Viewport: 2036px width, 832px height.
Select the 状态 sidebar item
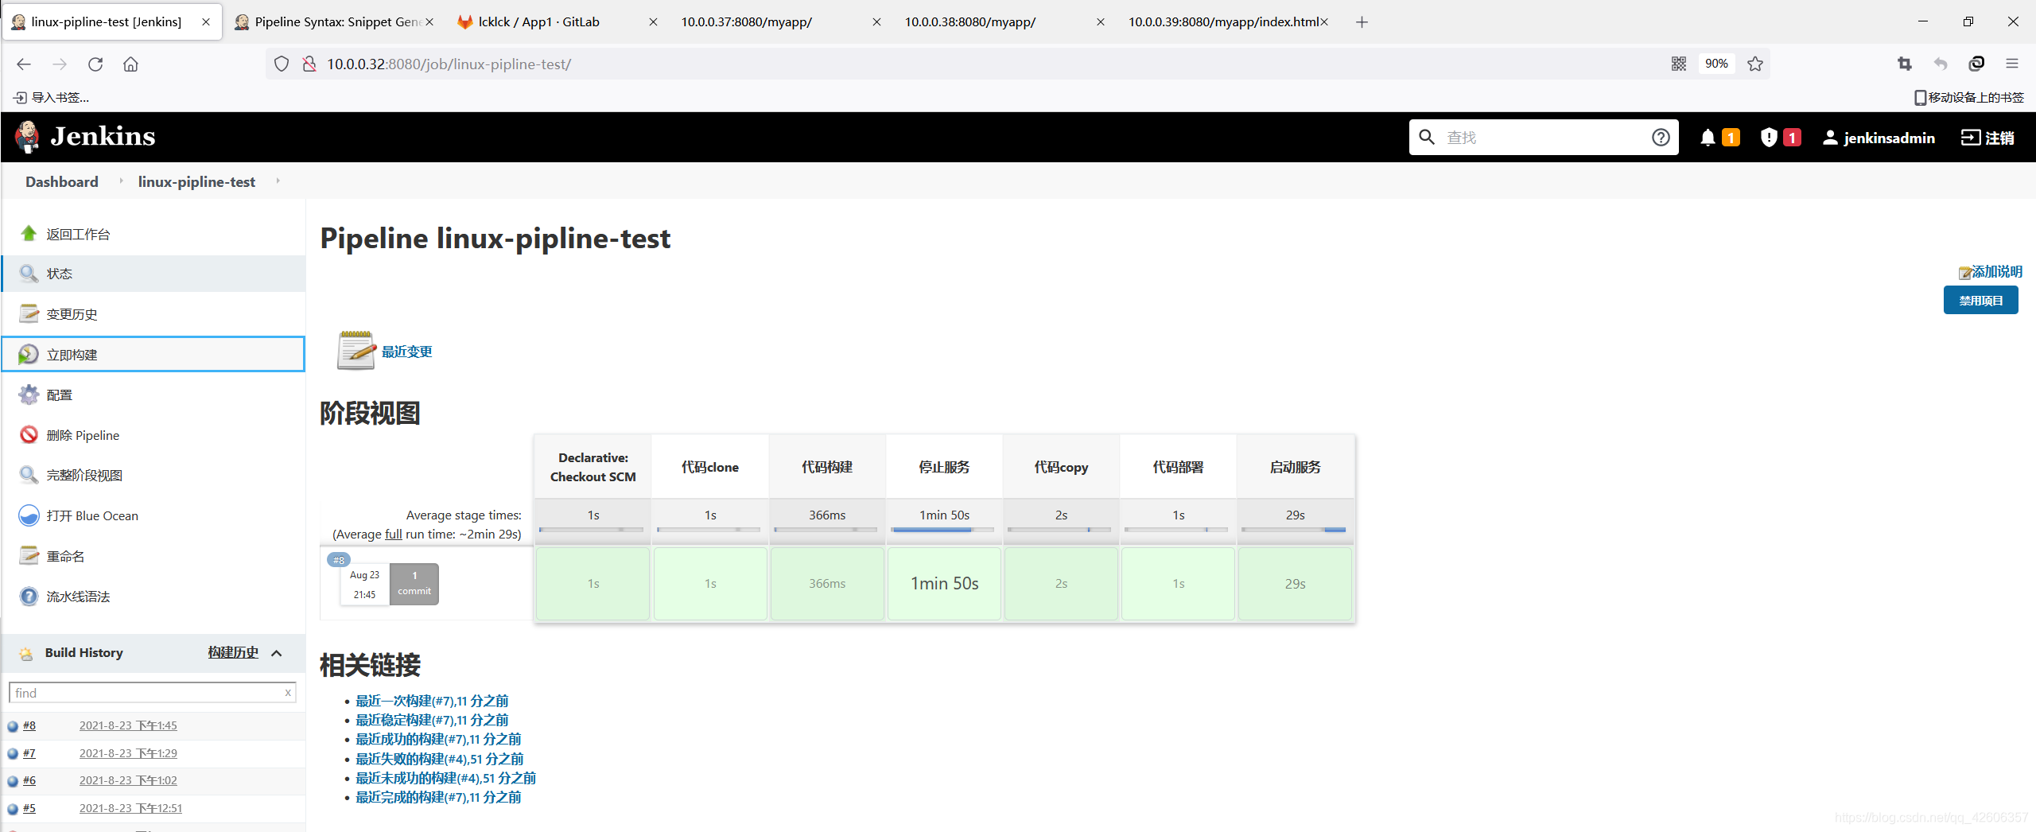coord(154,274)
